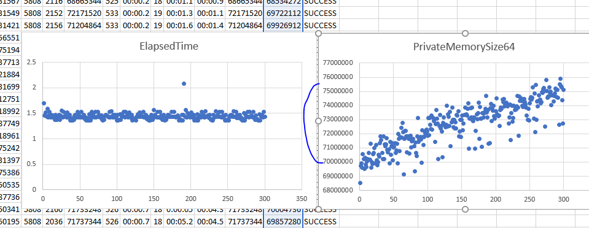
Task: Select cell with time 00:05.2
Action: click(179, 221)
